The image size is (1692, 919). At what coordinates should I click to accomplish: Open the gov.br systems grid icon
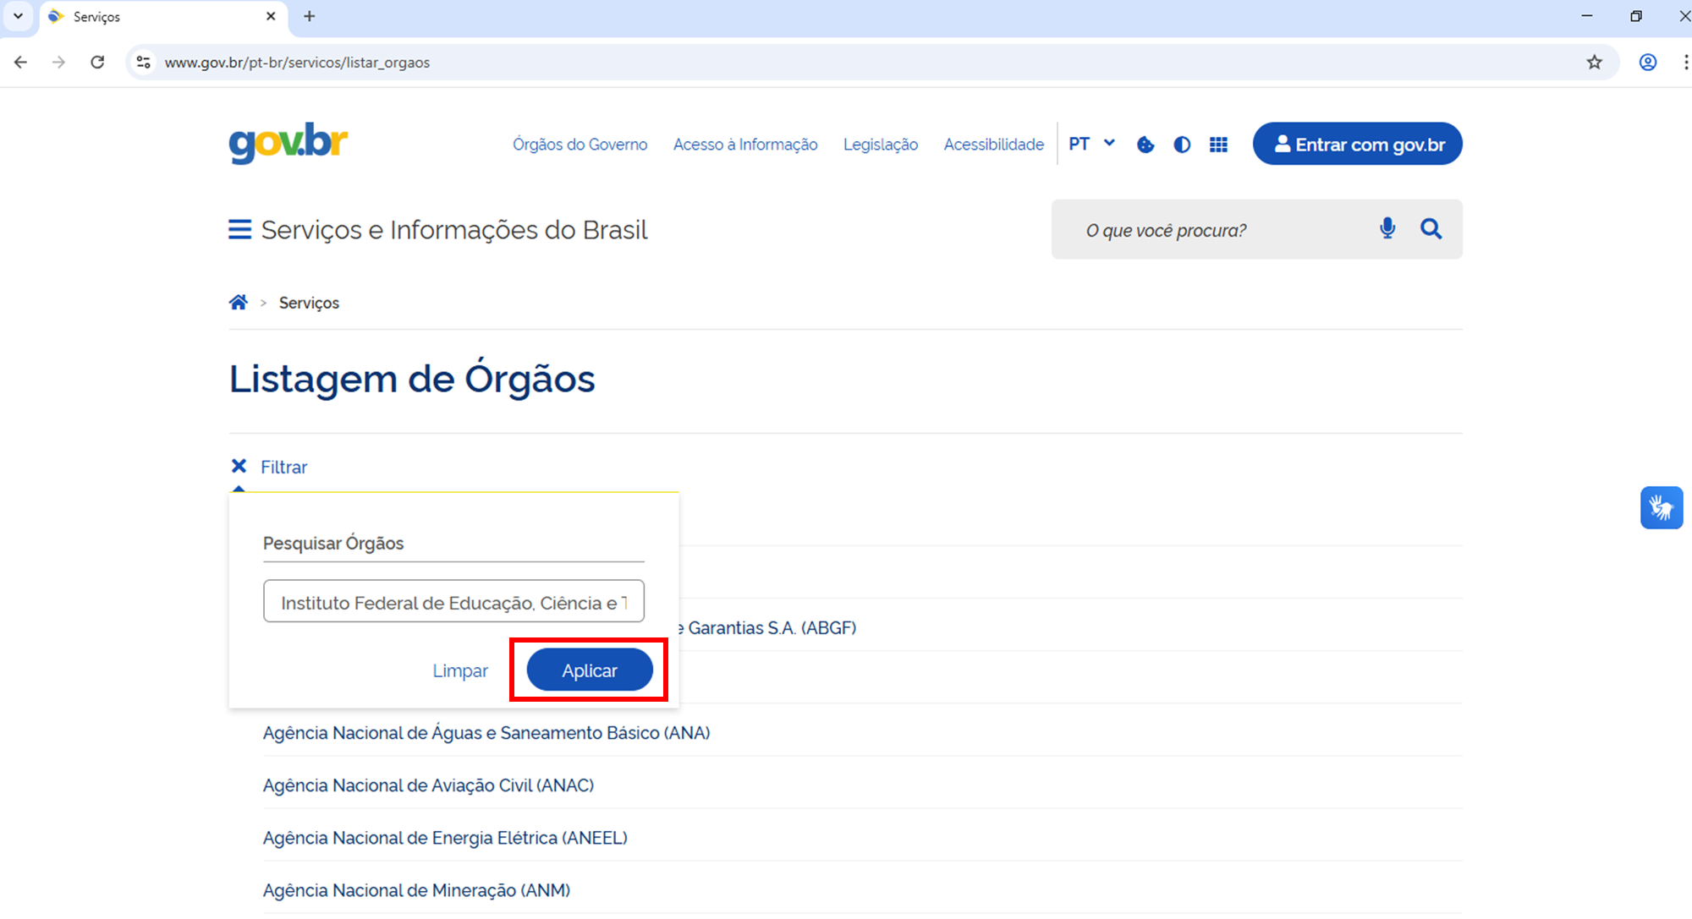pos(1218,145)
